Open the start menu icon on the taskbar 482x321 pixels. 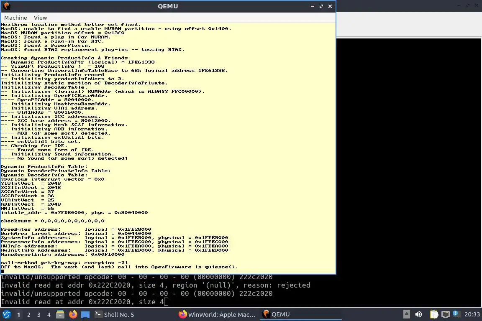6,314
